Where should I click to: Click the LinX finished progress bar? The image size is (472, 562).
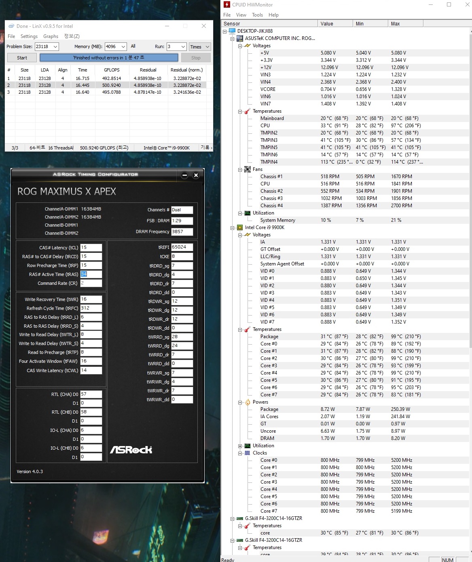click(x=109, y=58)
